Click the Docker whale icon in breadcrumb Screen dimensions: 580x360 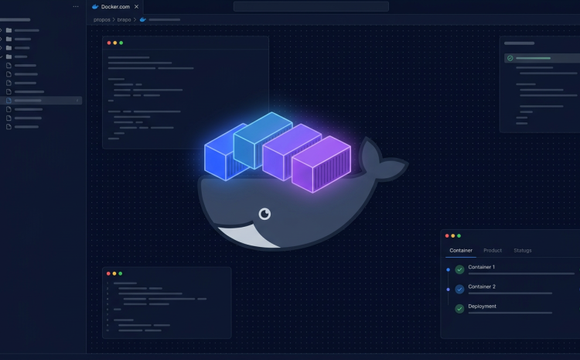143,19
